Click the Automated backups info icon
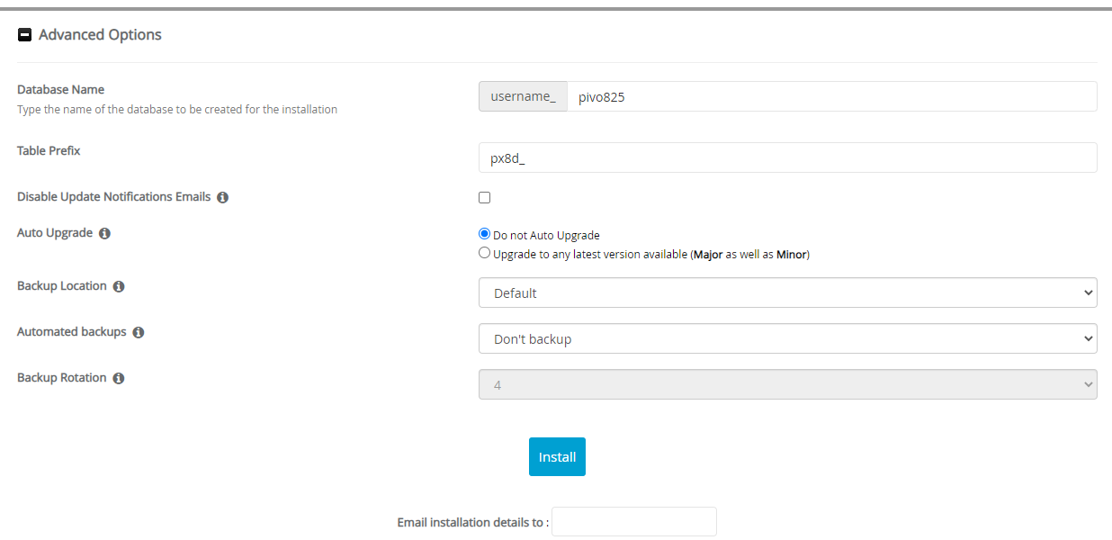 click(138, 332)
